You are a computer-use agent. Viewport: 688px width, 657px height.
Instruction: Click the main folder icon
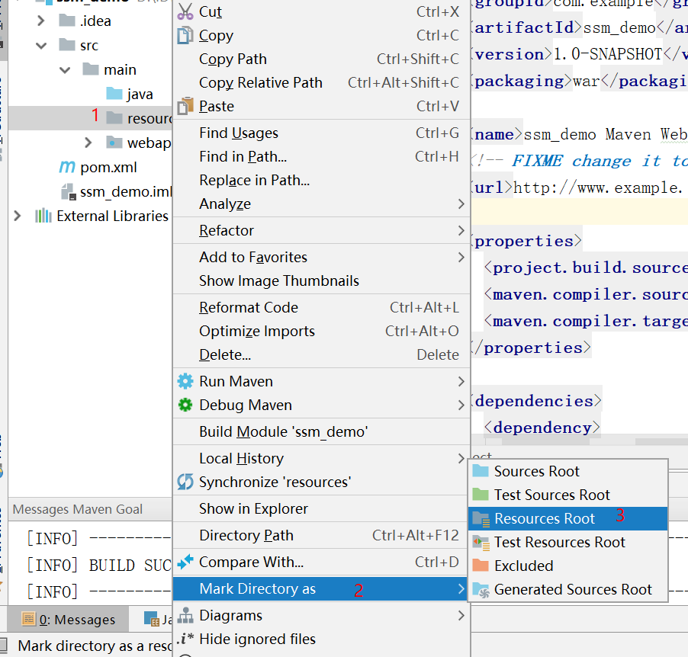coord(91,69)
